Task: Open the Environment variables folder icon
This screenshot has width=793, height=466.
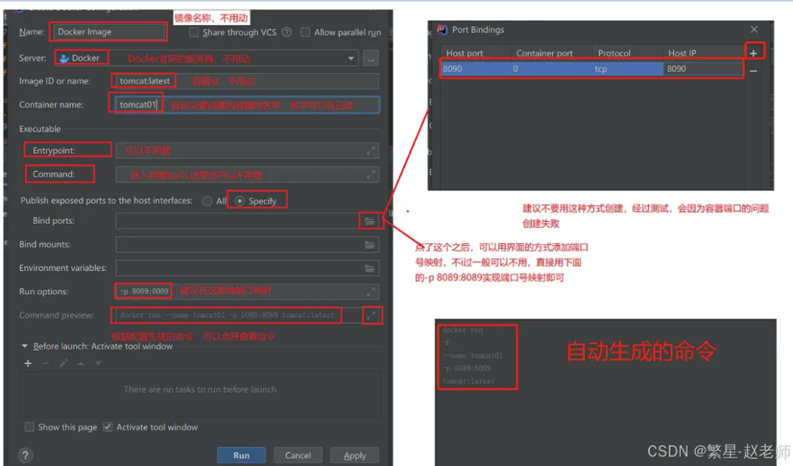Action: pyautogui.click(x=369, y=269)
